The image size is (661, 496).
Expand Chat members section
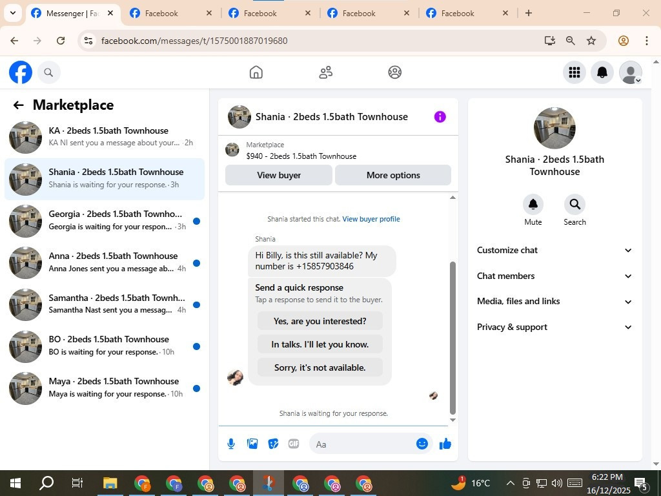coord(554,276)
